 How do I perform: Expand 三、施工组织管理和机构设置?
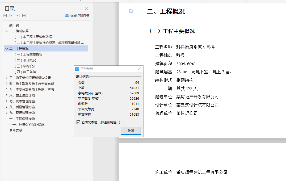pos(7,78)
